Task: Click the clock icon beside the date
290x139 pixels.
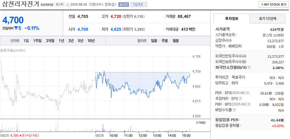Action: 68,5
